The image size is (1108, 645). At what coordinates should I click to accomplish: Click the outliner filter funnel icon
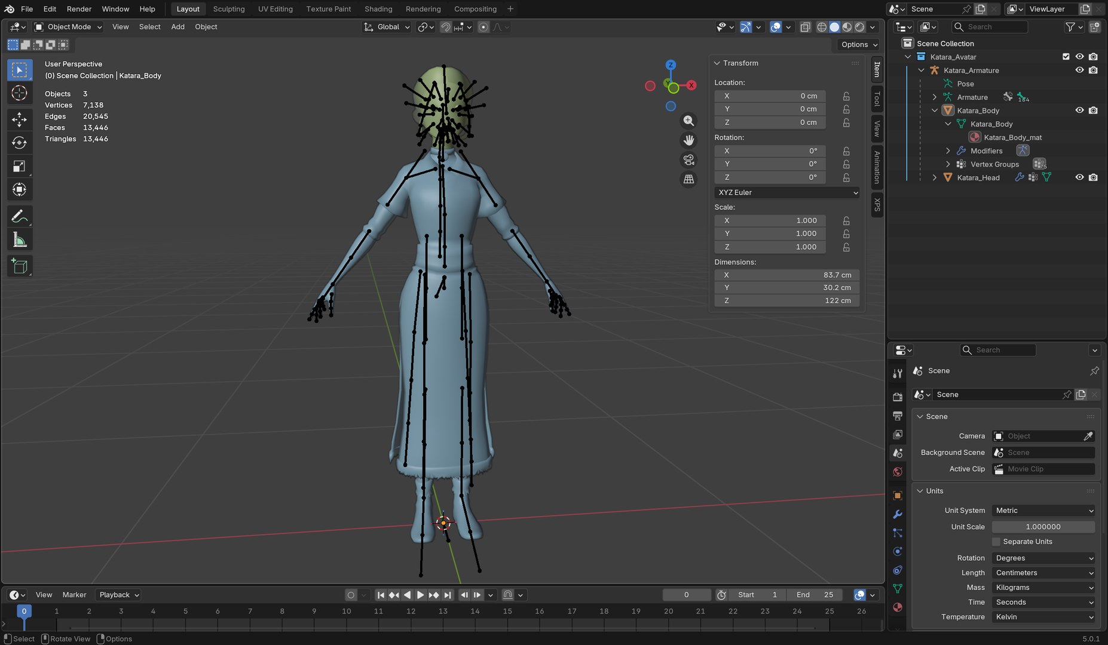(1070, 27)
